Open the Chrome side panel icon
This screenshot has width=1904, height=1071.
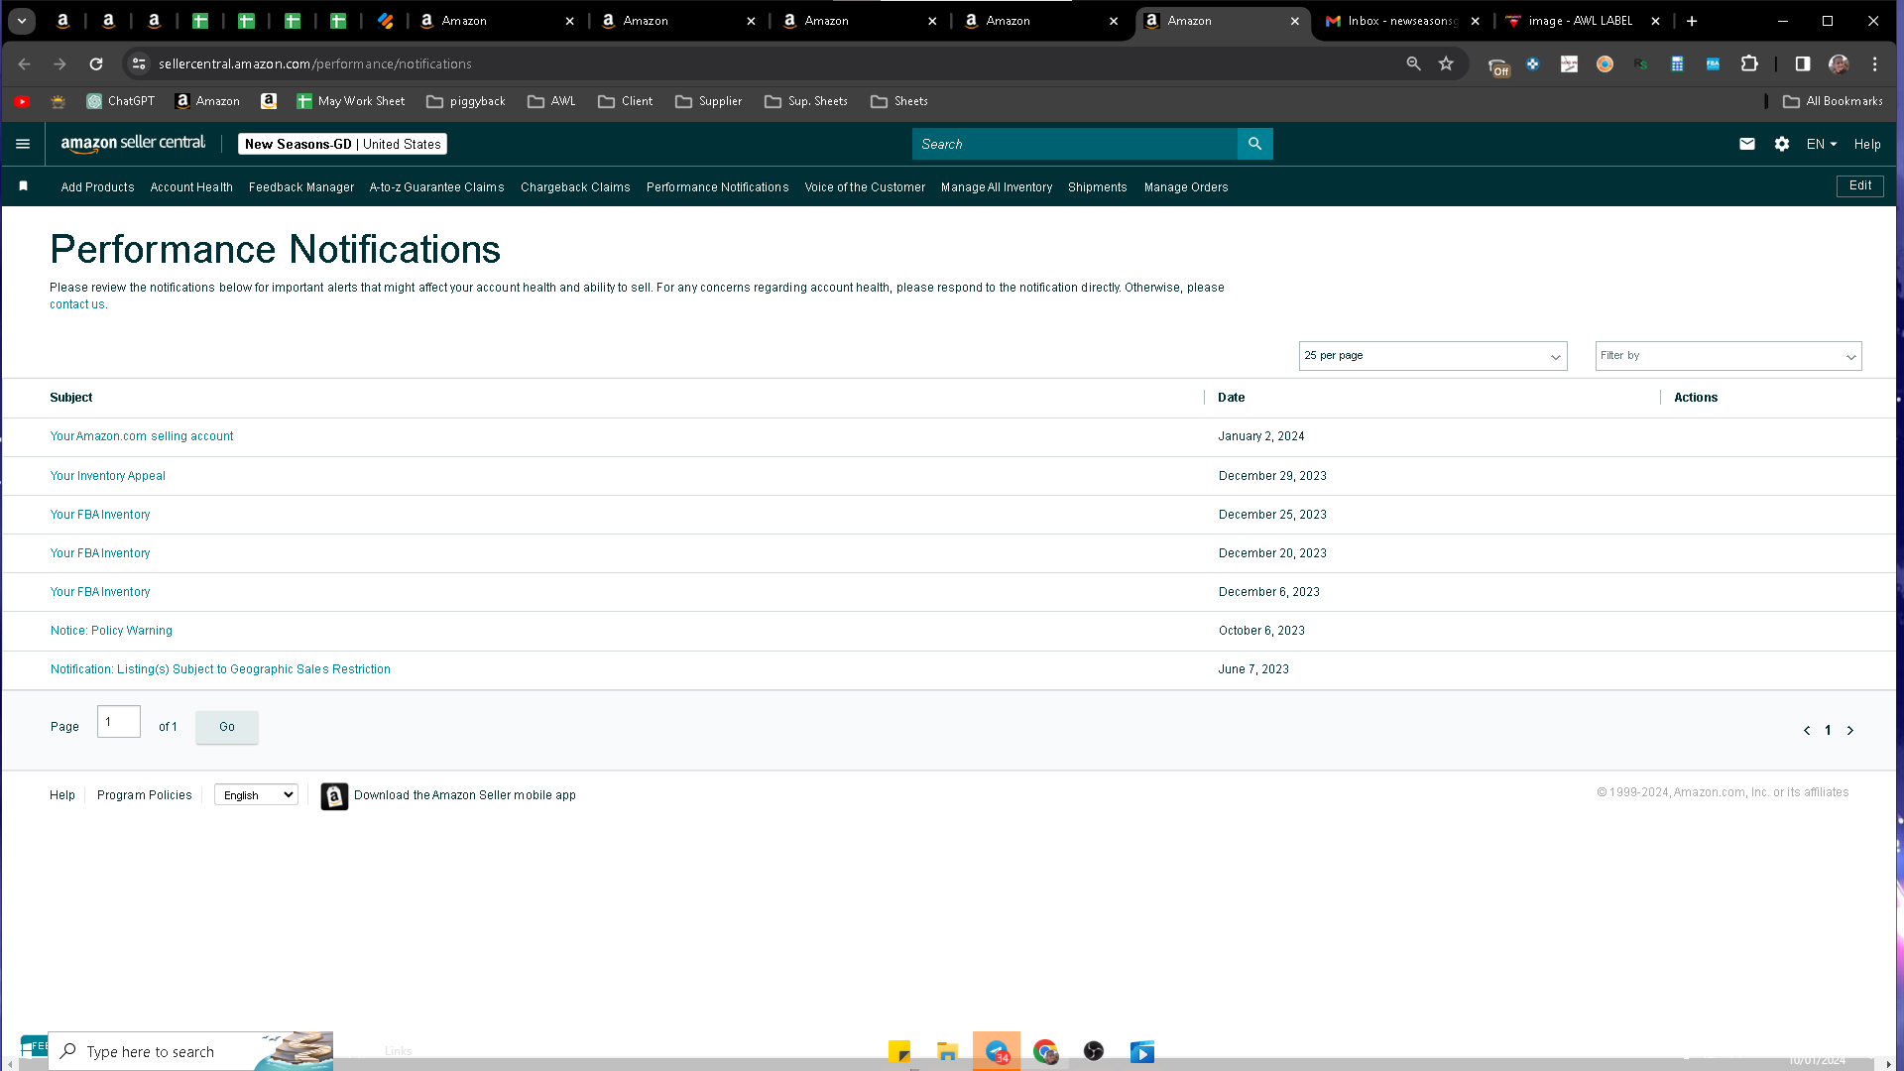[1803, 64]
